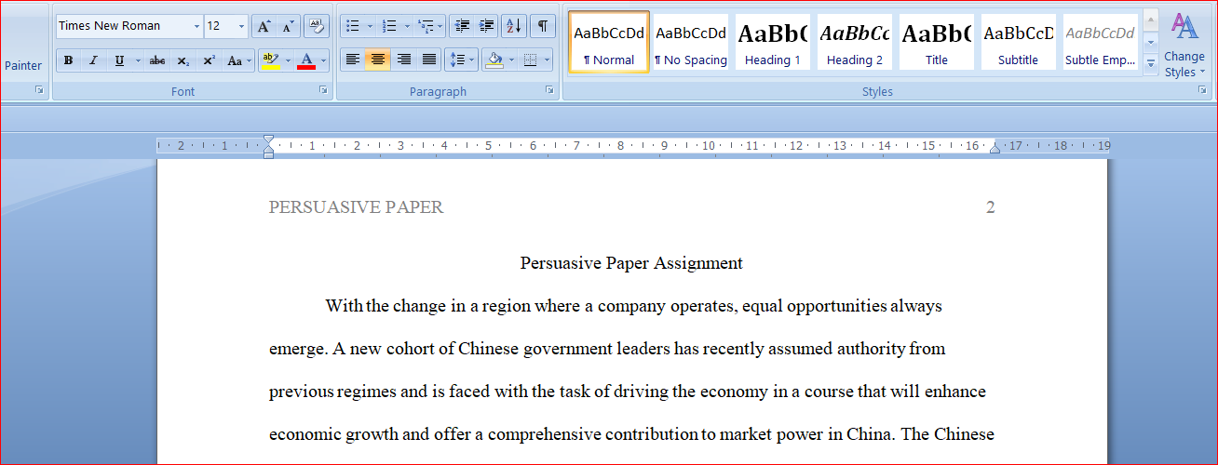Screen dimensions: 1218x465
Task: Click the Change Case Aa icon
Action: pos(238,60)
